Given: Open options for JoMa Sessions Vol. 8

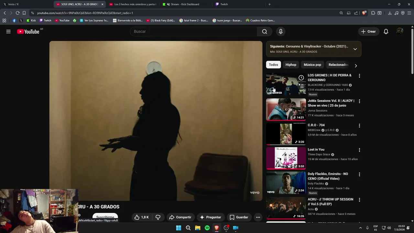Looking at the screenshot, I should [x=359, y=101].
